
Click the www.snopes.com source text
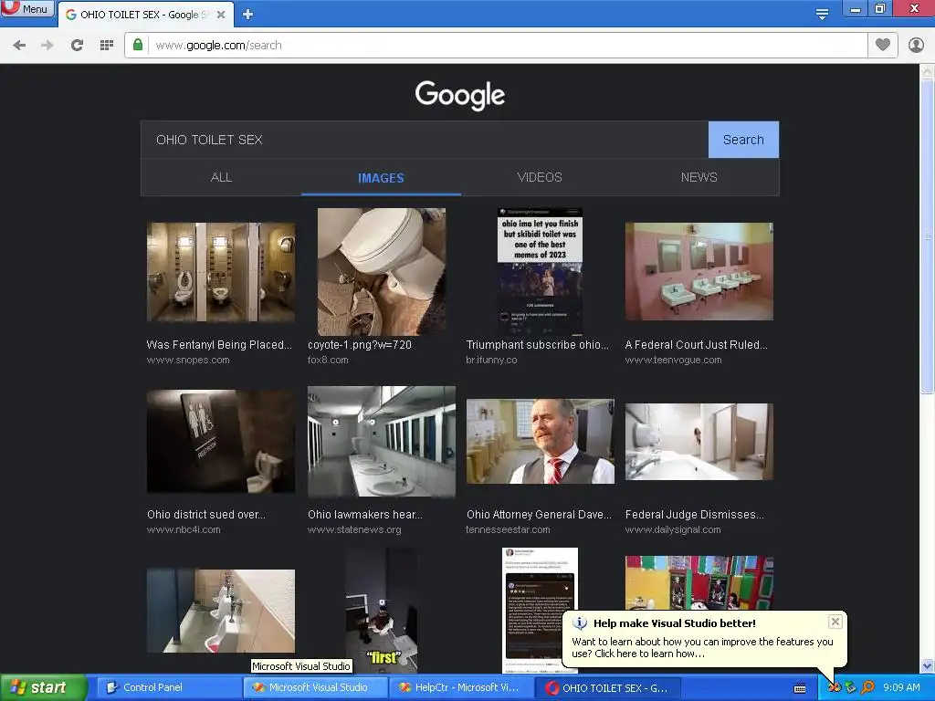(188, 360)
